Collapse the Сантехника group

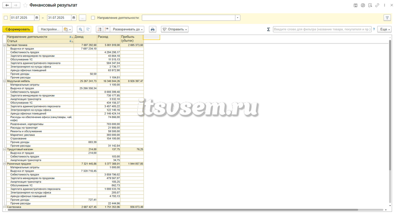(4, 207)
